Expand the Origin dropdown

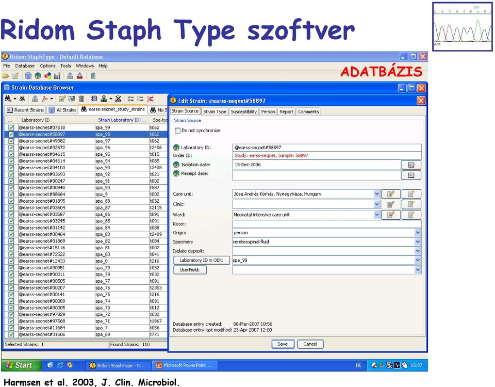pos(418,233)
